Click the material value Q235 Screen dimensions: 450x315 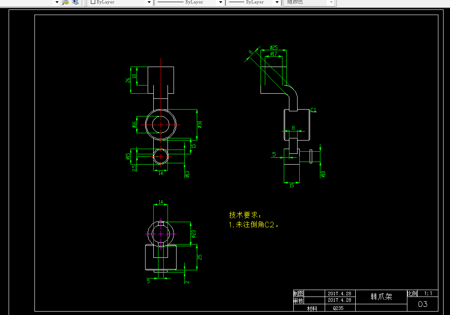(338, 309)
